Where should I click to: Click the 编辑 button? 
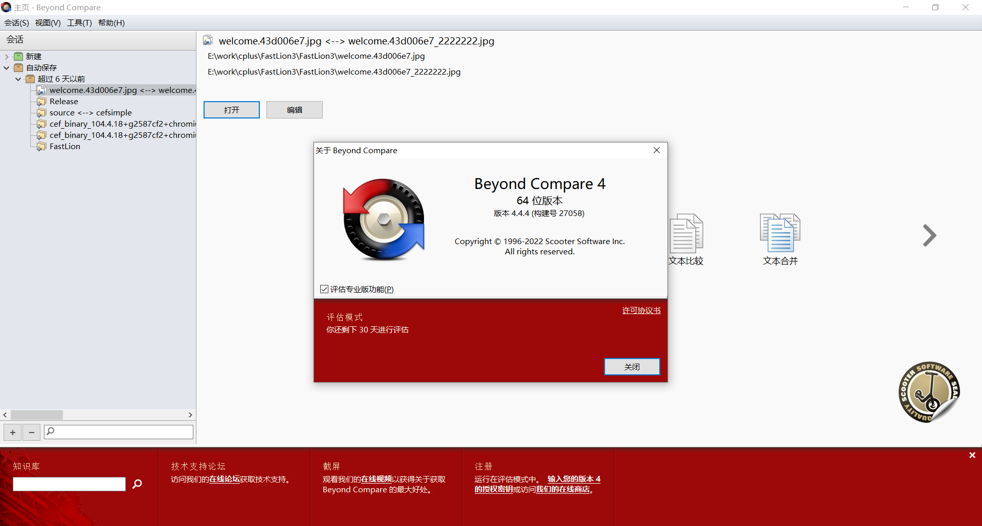(295, 110)
